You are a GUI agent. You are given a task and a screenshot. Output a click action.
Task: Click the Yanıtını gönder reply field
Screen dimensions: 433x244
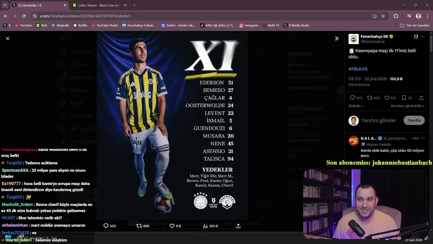(379, 120)
